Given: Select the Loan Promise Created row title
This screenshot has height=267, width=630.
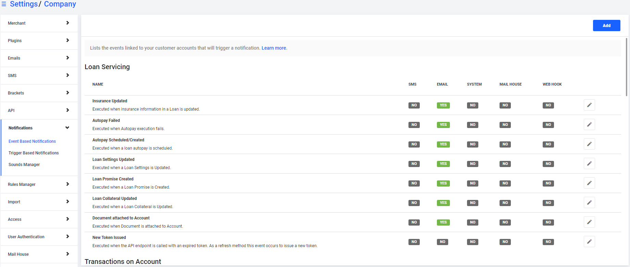Looking at the screenshot, I should click(113, 179).
